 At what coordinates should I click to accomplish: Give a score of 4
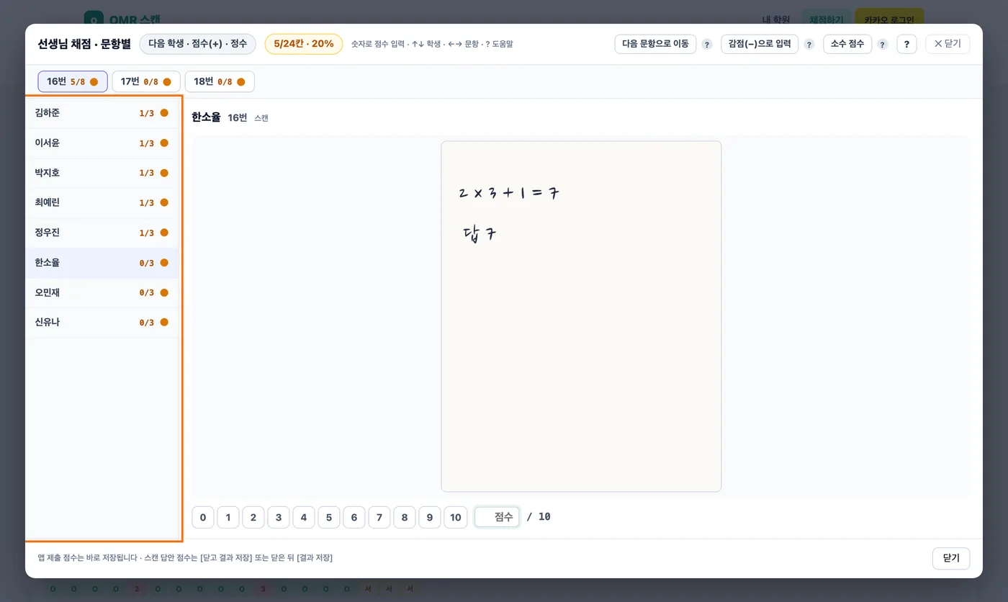click(304, 517)
